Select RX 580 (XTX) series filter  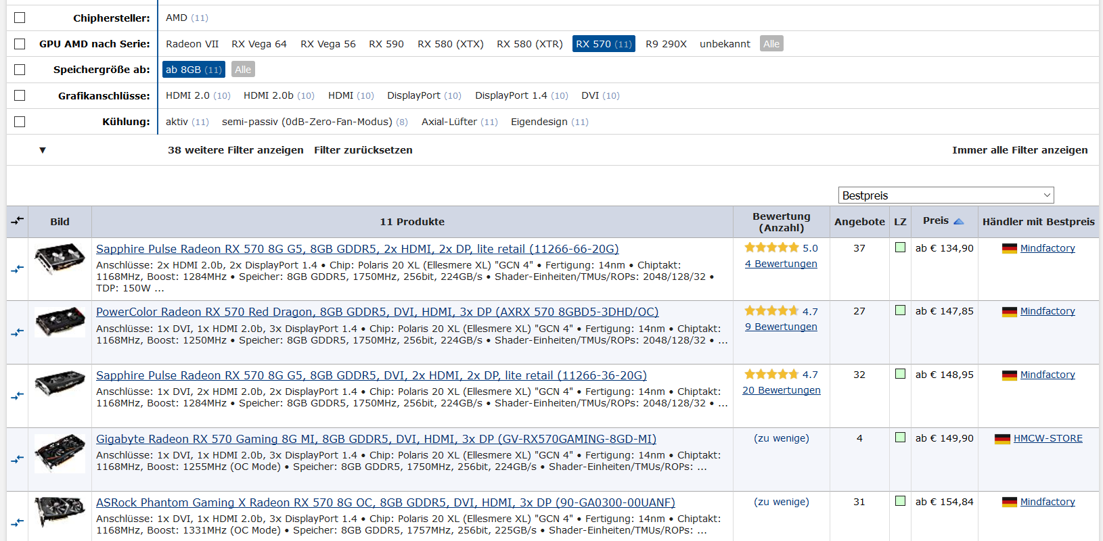tap(451, 44)
